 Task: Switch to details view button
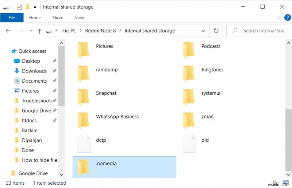(x=276, y=183)
